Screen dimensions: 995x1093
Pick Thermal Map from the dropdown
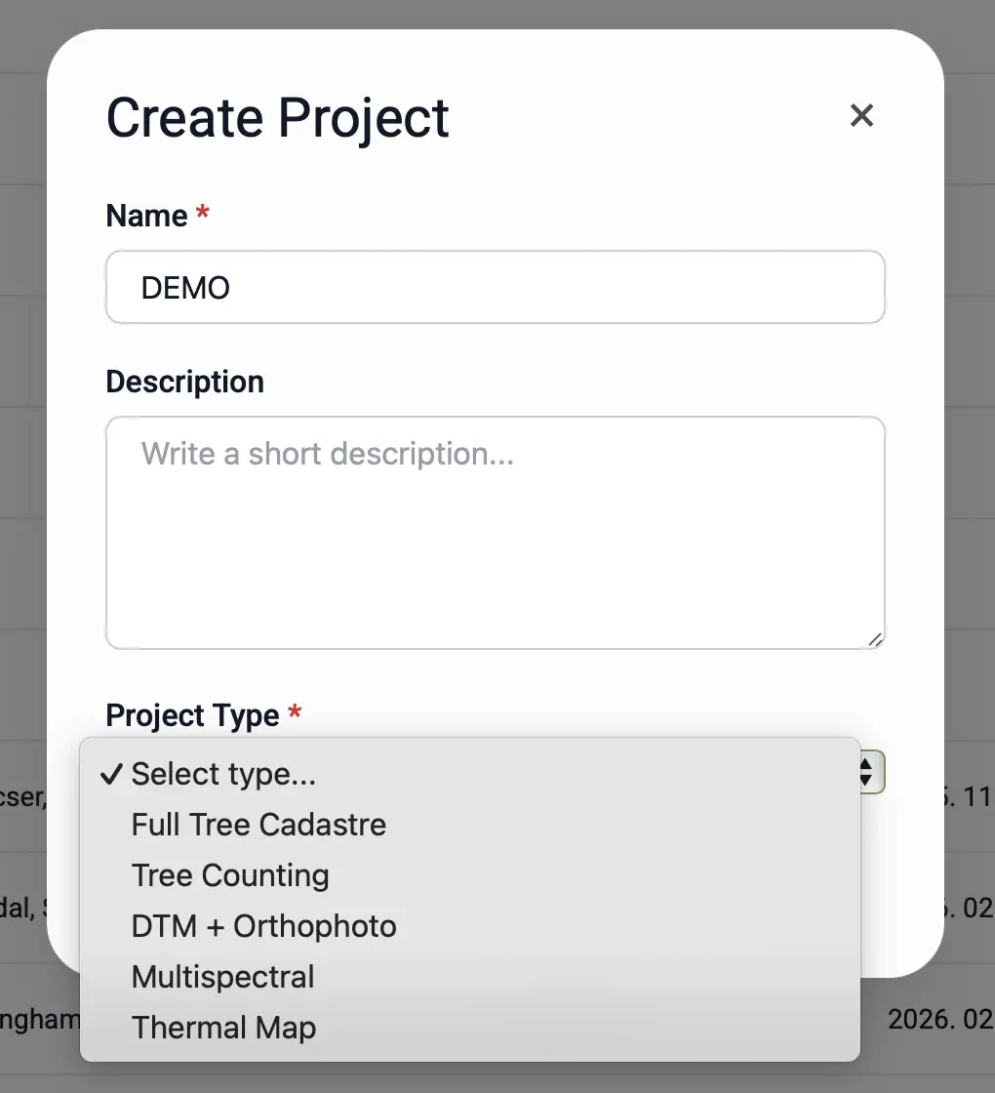223,1028
